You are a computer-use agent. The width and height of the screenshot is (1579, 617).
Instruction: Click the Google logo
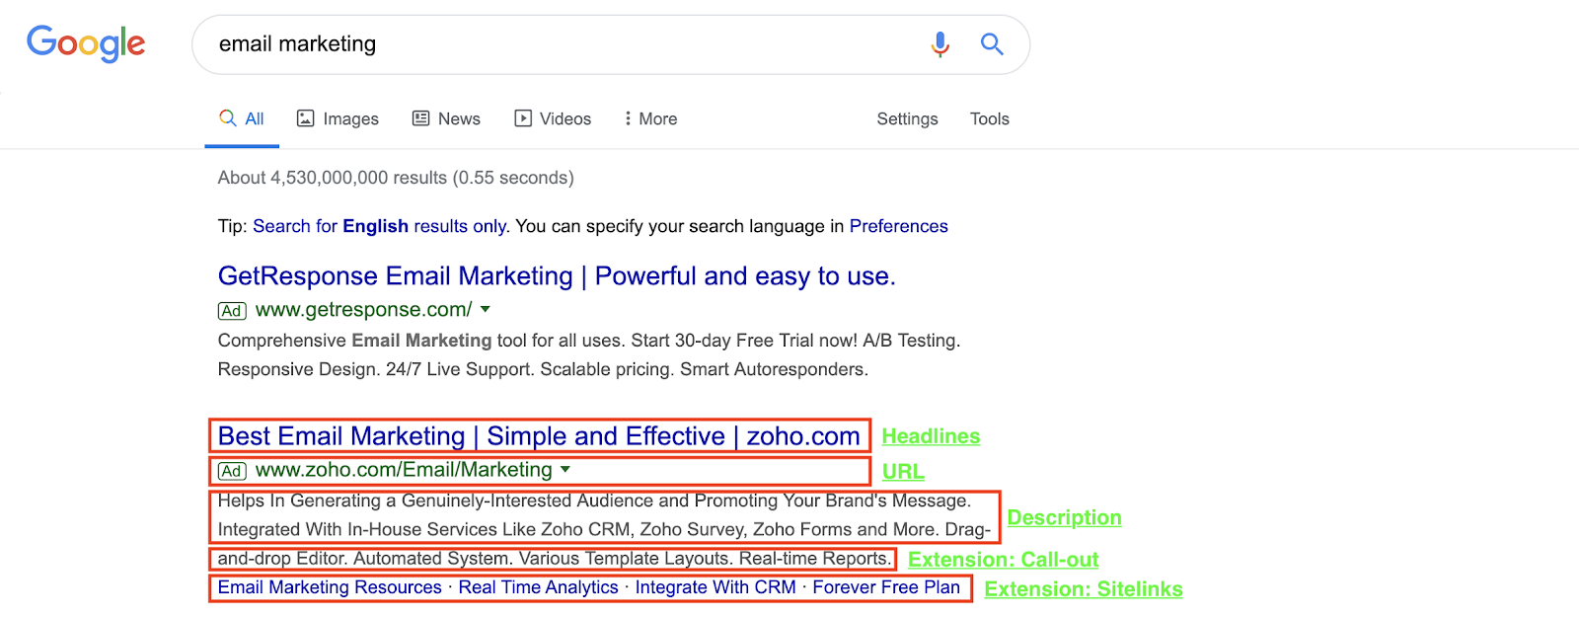coord(86,43)
